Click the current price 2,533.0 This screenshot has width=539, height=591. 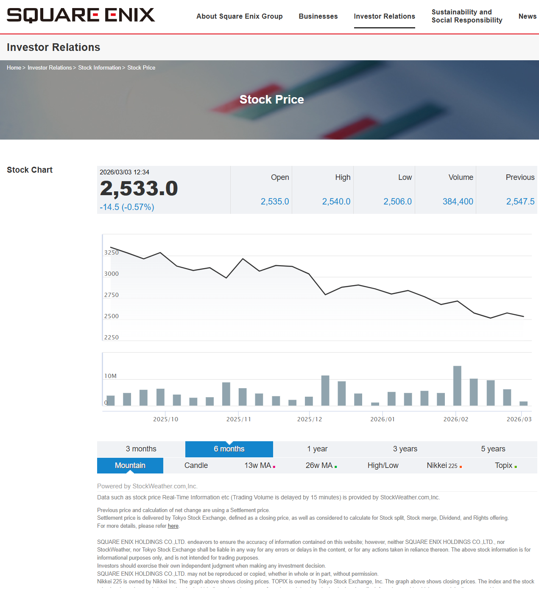tap(139, 188)
